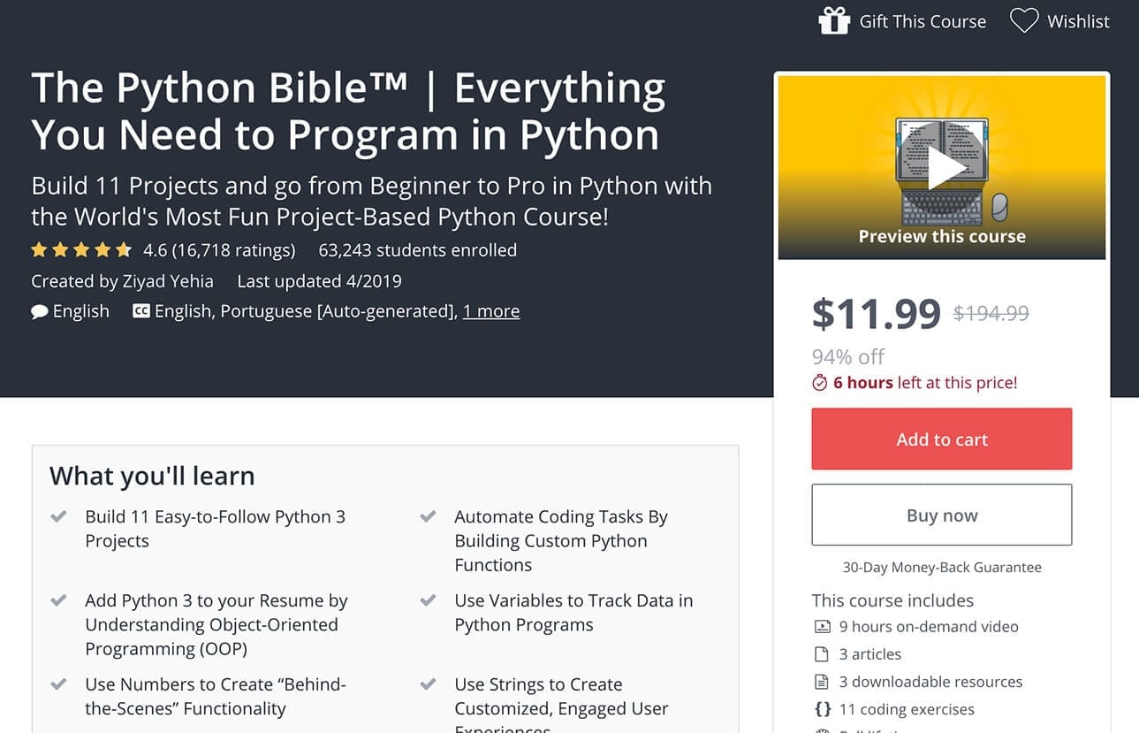Image resolution: width=1139 pixels, height=733 pixels.
Task: Click the Wishlist heart icon
Action: (x=1024, y=20)
